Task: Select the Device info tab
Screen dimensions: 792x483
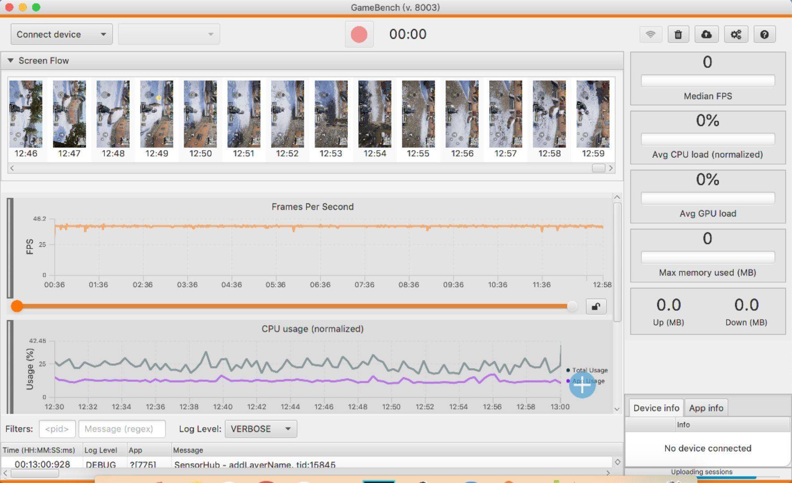Action: click(656, 408)
